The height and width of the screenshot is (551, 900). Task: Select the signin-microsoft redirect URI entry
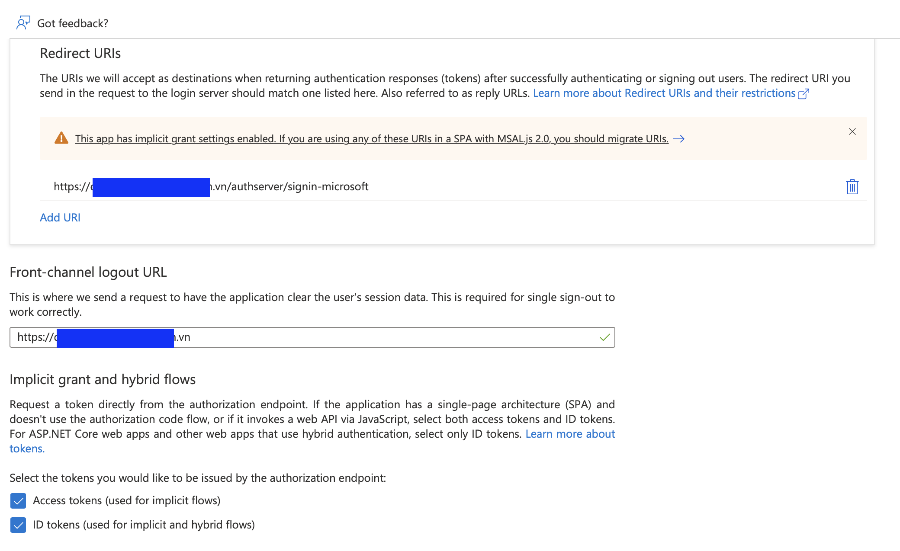[x=290, y=186]
